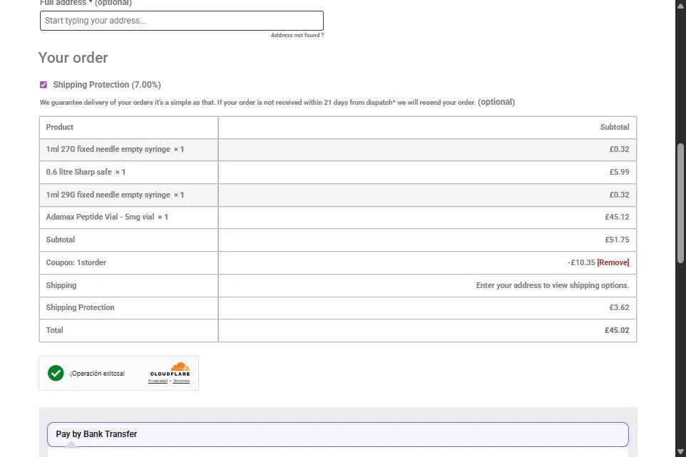Click the £45.12 price value
686x457 pixels.
click(x=617, y=217)
